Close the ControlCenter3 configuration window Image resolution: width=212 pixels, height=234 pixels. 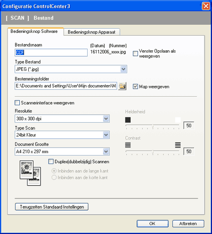206,6
